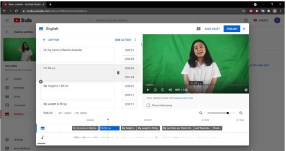Enable Pause while typing checkbox
The height and width of the screenshot is (151, 286).
click(148, 105)
